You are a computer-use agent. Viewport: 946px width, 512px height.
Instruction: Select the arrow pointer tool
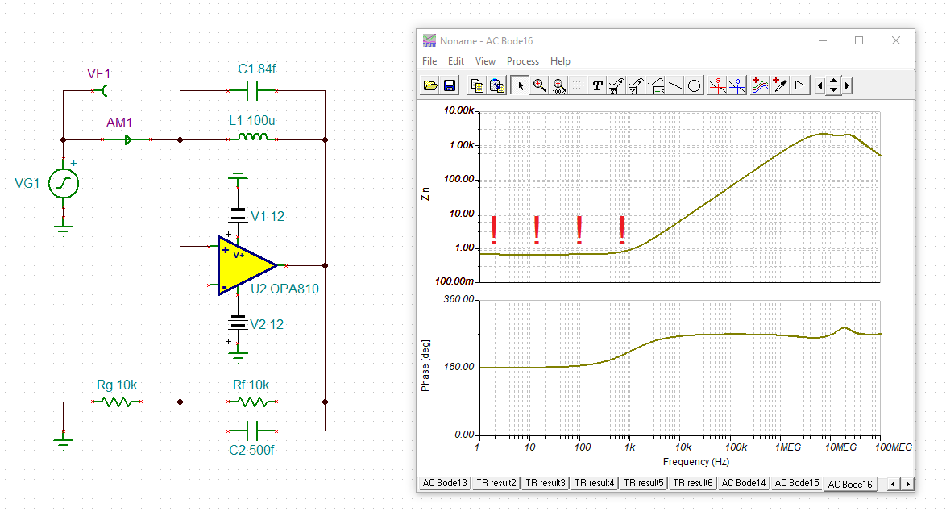(520, 85)
